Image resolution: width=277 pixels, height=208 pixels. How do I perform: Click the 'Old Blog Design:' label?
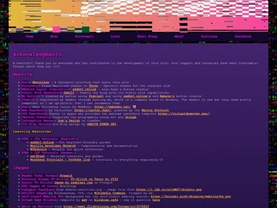pos(36,124)
